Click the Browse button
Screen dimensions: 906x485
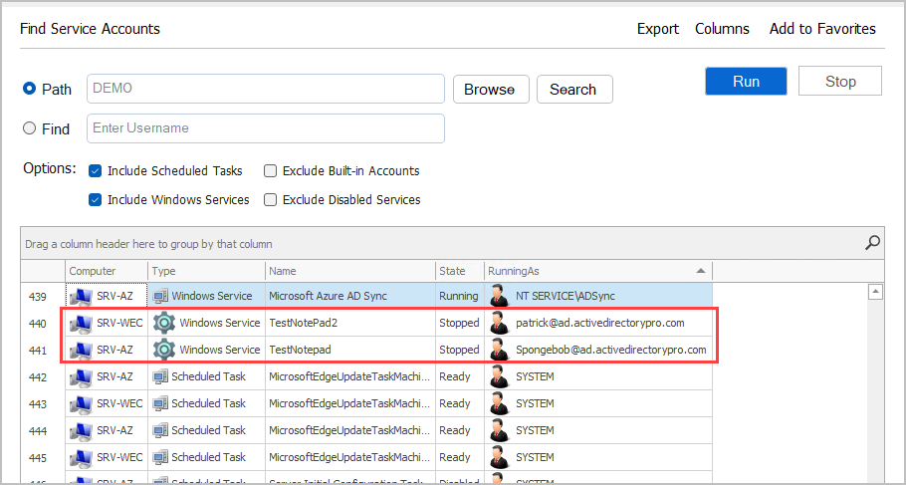pos(491,90)
